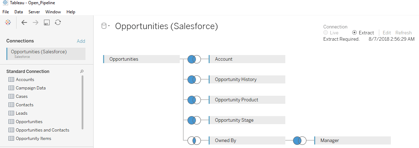
Task: Select Cases in the table list
Action: [22, 96]
